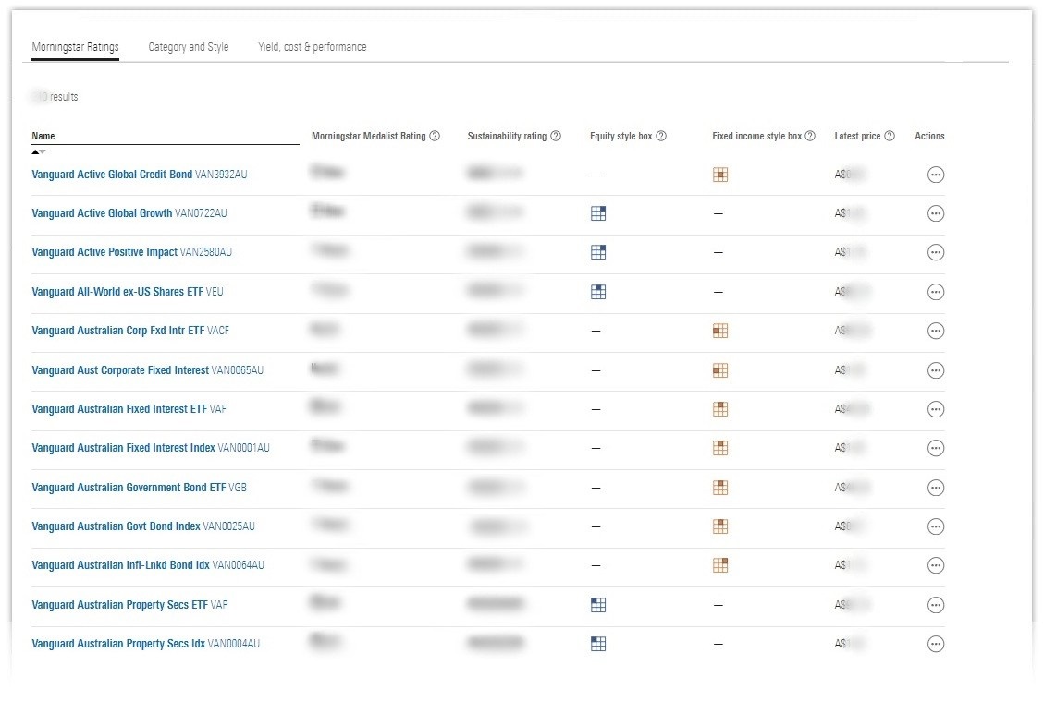1044x701 pixels.
Task: Open Vanguard Australian Corp Fxd Intr ETF link
Action: (x=118, y=331)
